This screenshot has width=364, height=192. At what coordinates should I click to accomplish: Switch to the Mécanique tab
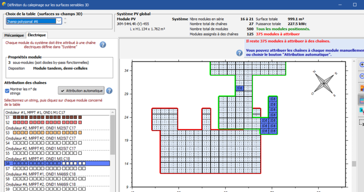pos(14,35)
